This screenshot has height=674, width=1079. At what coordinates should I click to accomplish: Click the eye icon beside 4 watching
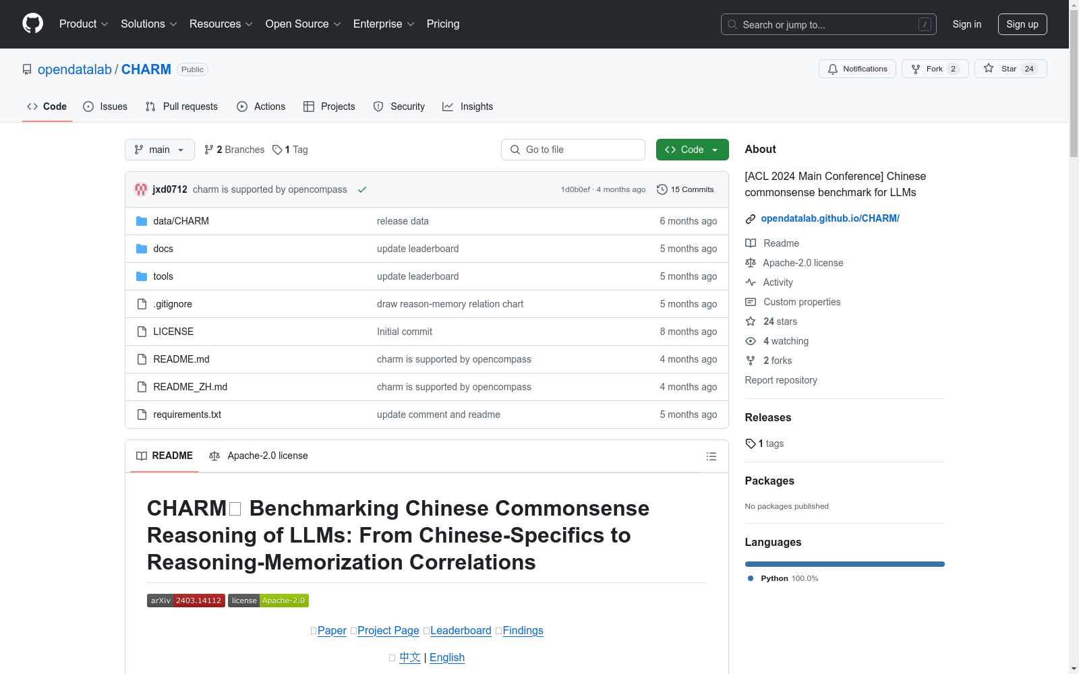pyautogui.click(x=751, y=341)
